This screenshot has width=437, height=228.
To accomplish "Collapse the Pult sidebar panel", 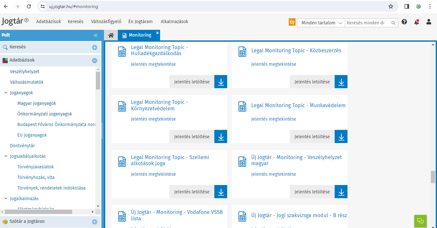I will click(x=95, y=35).
